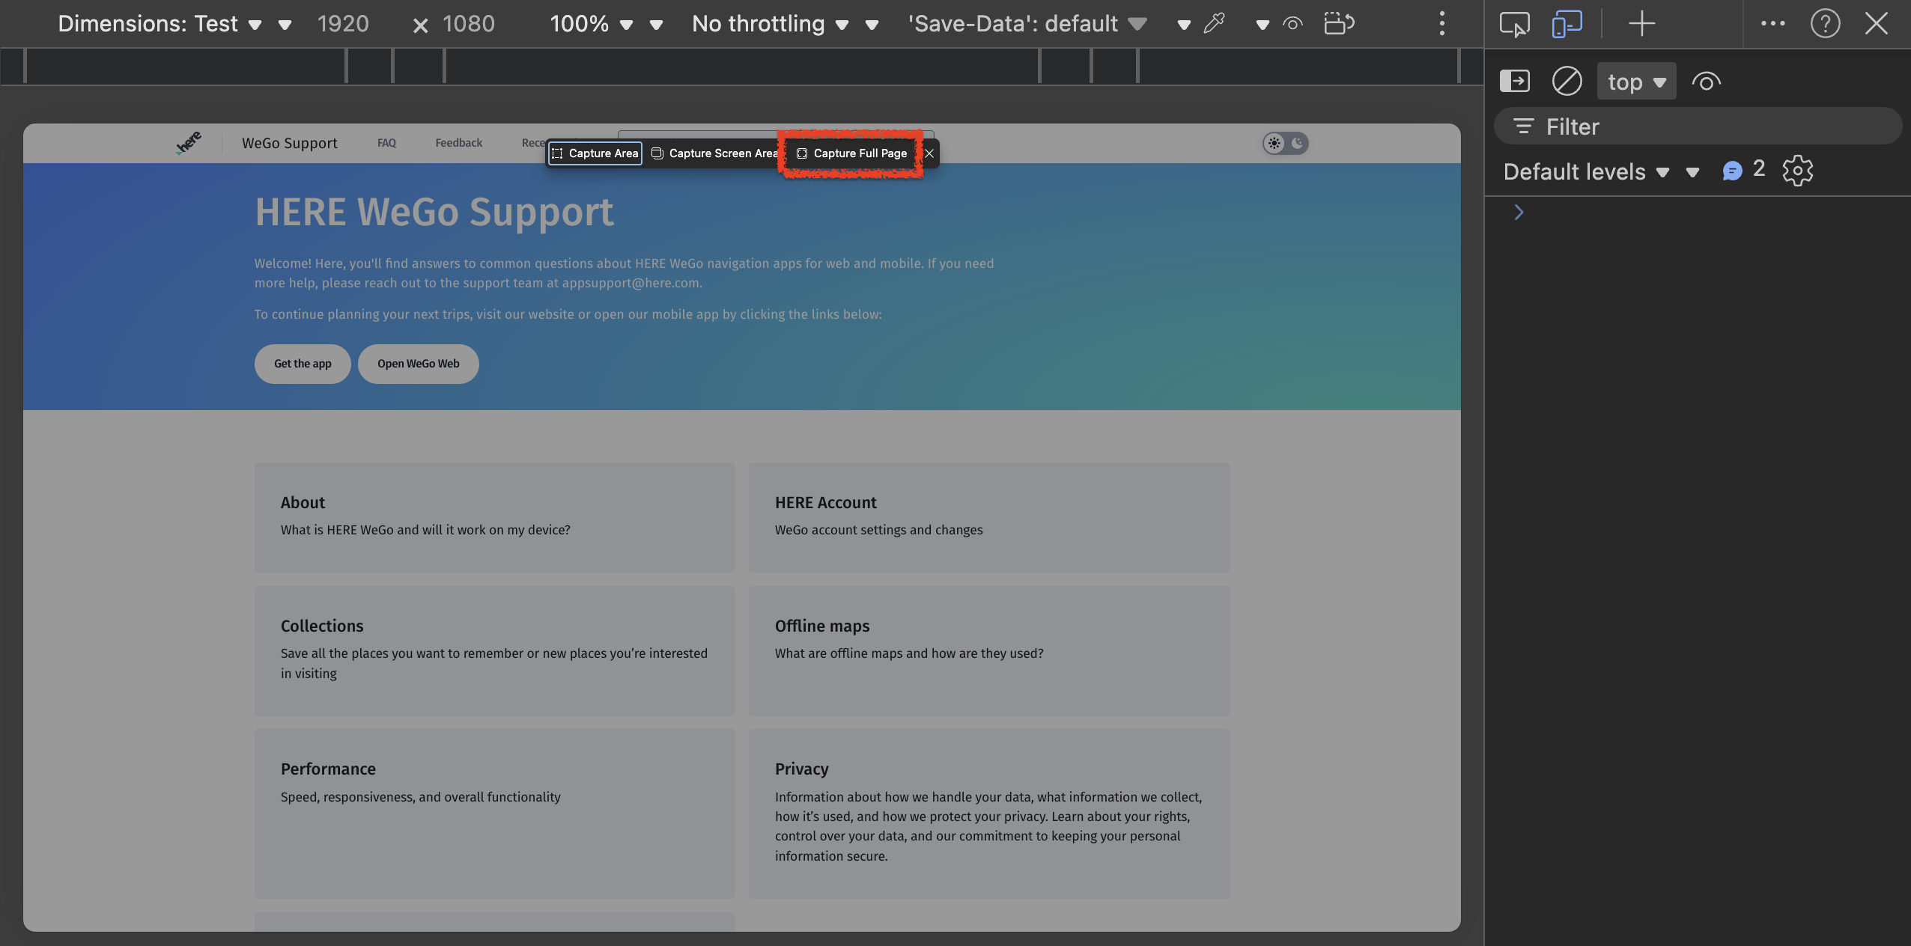The image size is (1911, 946).
Task: Close the capture toolbar with the X
Action: pos(929,153)
